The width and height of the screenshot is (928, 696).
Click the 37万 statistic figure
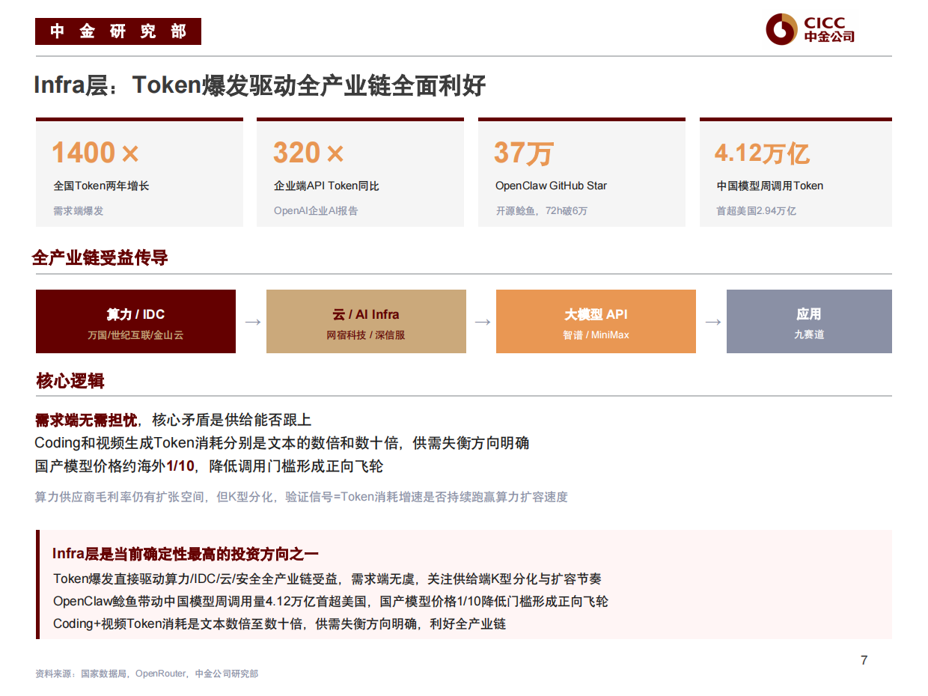tap(523, 153)
